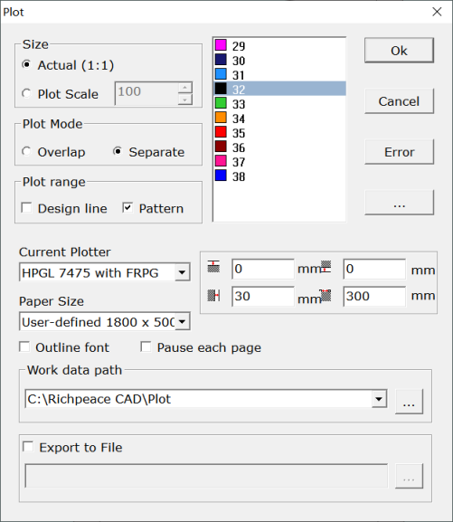Browse for the work data path folder
The width and height of the screenshot is (453, 522).
coord(409,402)
